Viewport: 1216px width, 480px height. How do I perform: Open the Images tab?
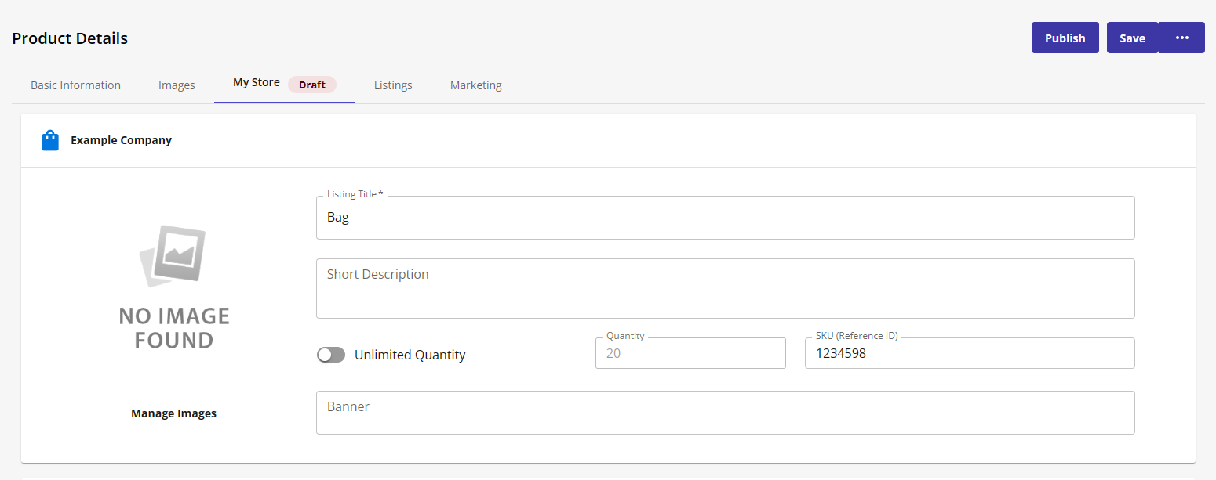pos(176,85)
